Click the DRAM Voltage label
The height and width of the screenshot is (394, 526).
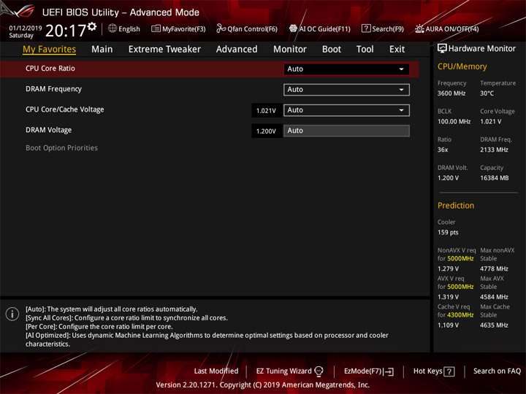click(x=49, y=130)
